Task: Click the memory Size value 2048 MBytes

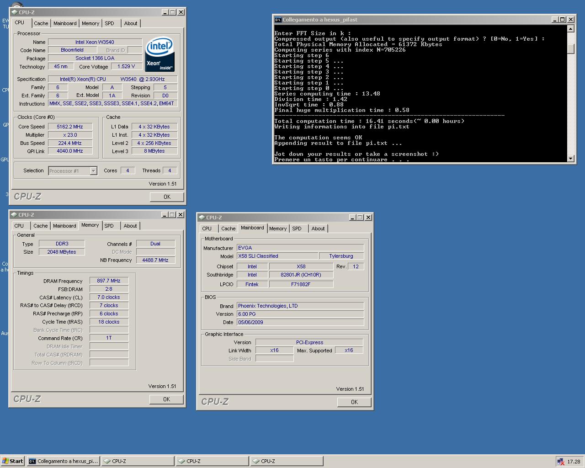Action: tap(62, 252)
